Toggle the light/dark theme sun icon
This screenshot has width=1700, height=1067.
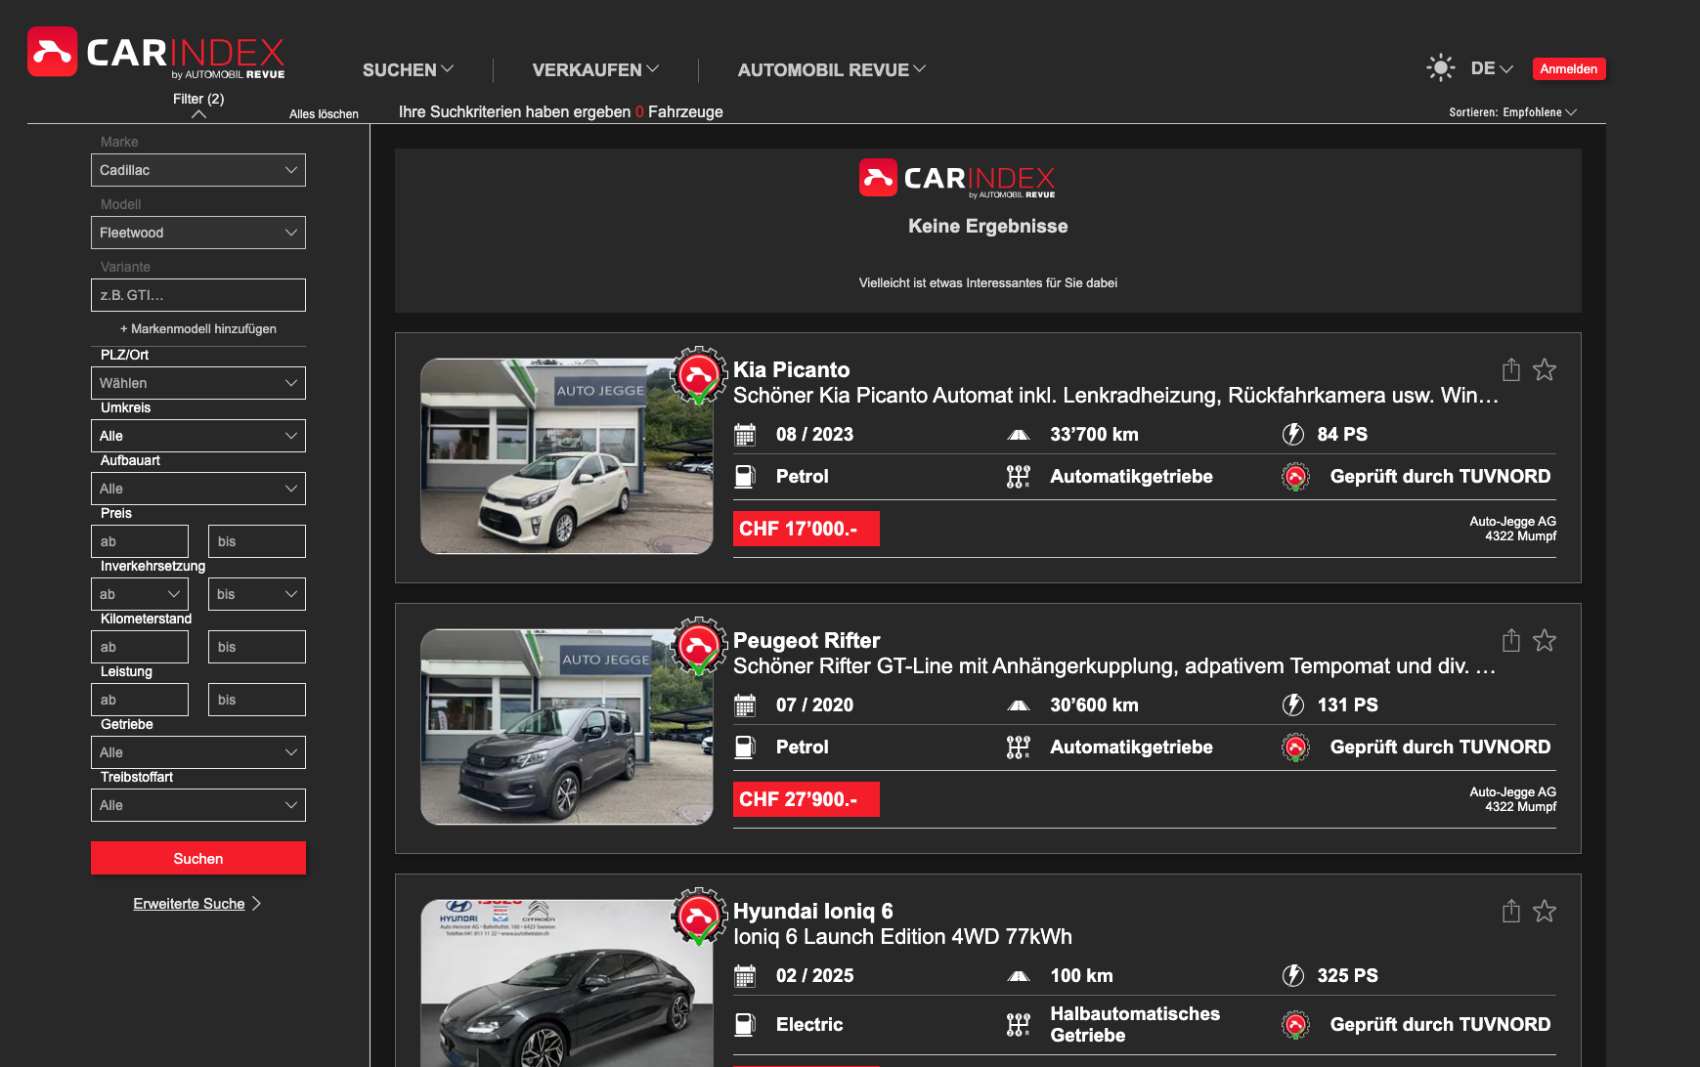1440,67
